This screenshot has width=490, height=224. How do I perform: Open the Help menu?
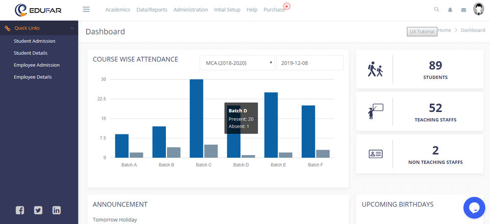pos(252,10)
